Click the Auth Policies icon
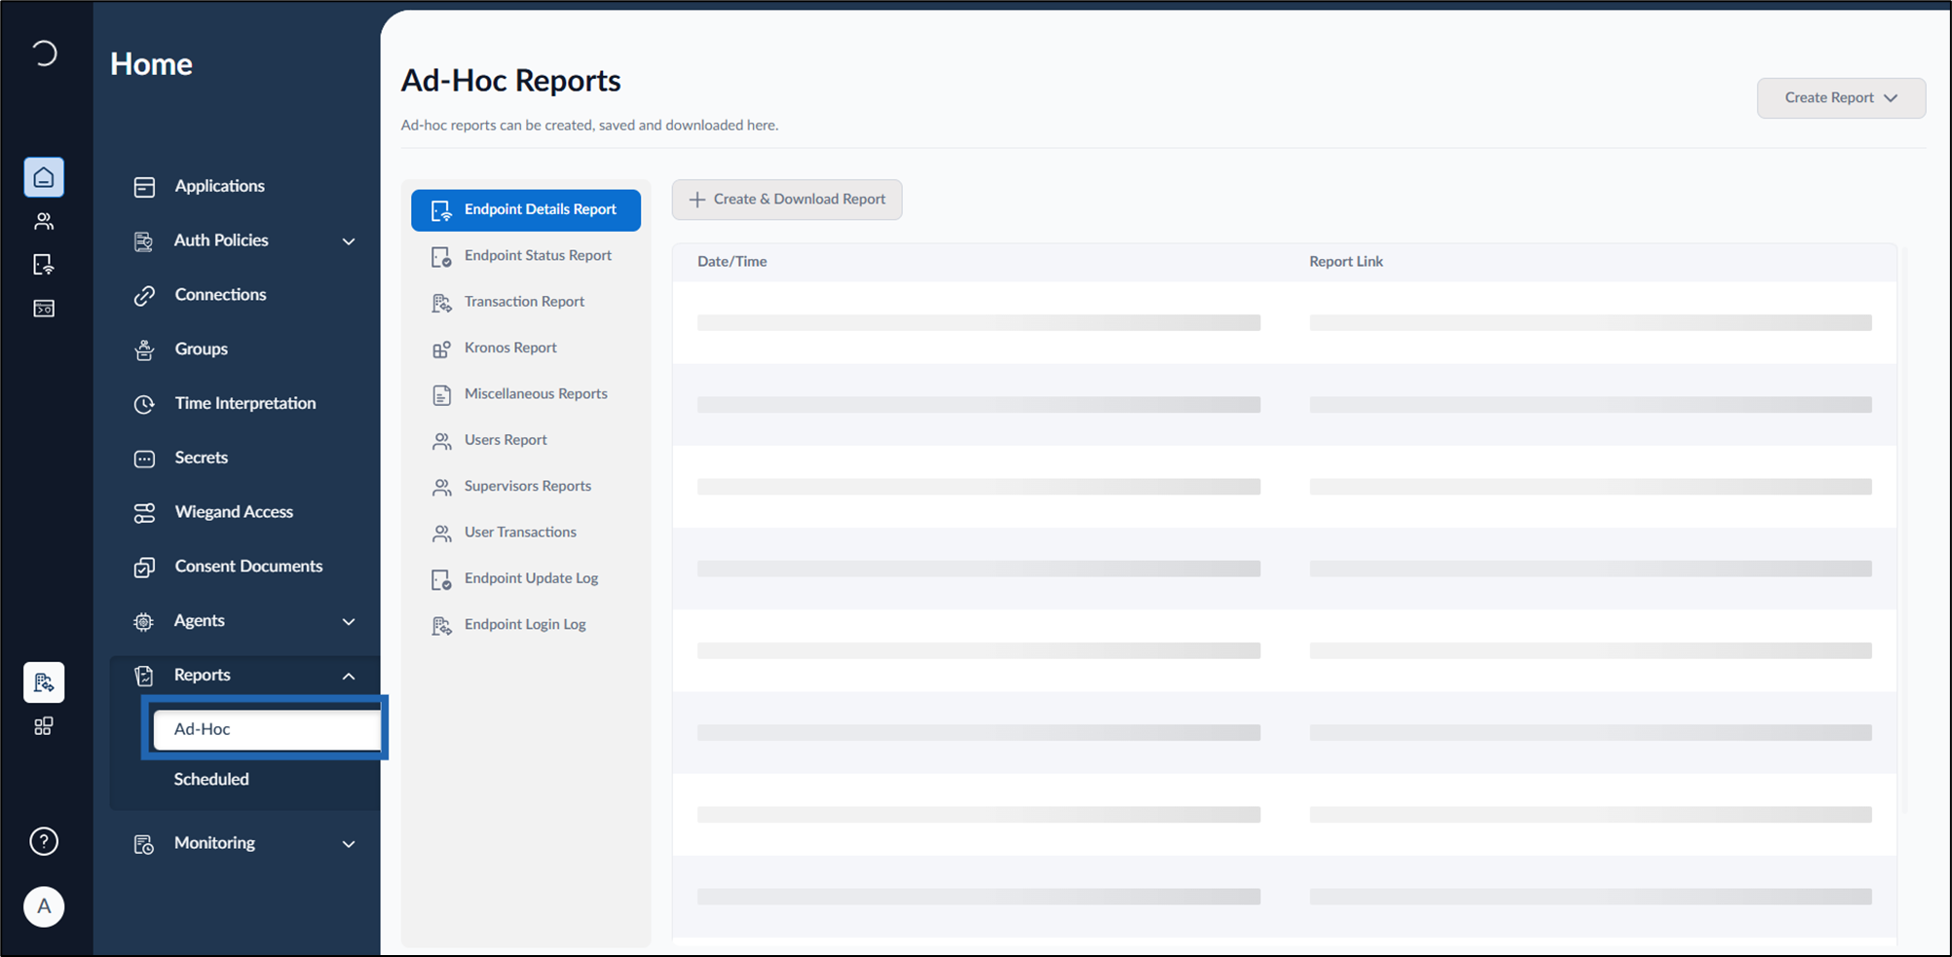The height and width of the screenshot is (957, 1952). coord(144,241)
